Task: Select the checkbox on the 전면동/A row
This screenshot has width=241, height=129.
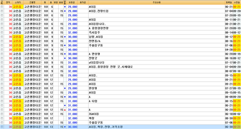Action: [2, 41]
